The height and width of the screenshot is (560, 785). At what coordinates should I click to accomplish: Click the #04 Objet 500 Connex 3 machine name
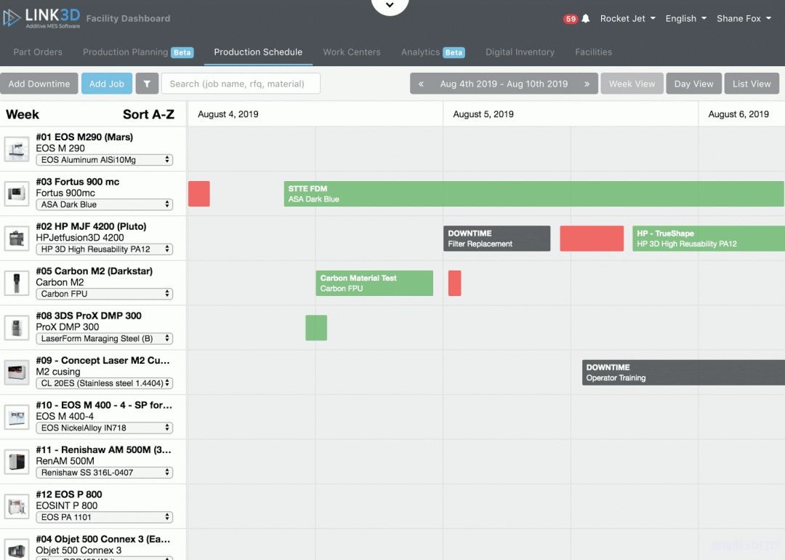click(x=103, y=539)
